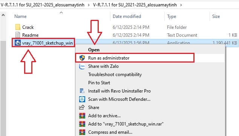The image size is (239, 136).
Task: Click the vray_71001_sketchup_win application icon
Action: [x=18, y=43]
